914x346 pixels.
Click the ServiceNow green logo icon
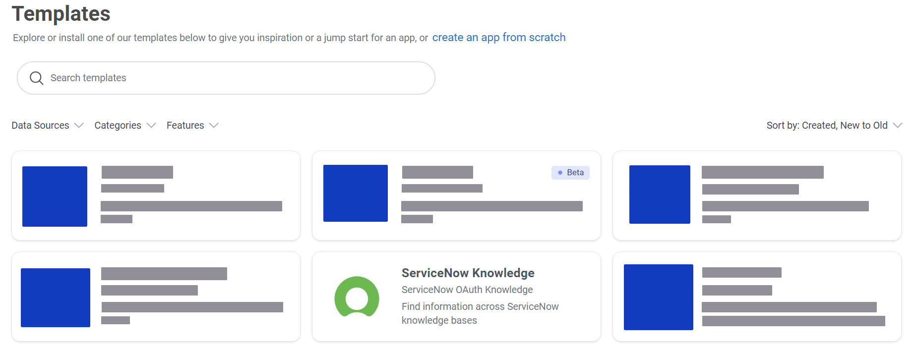(x=357, y=297)
